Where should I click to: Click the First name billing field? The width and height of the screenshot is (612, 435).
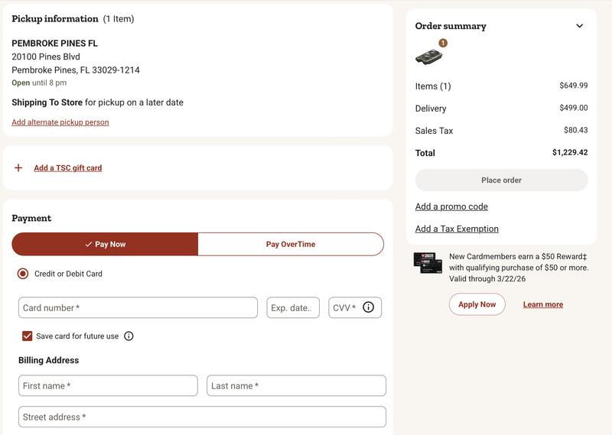(108, 385)
